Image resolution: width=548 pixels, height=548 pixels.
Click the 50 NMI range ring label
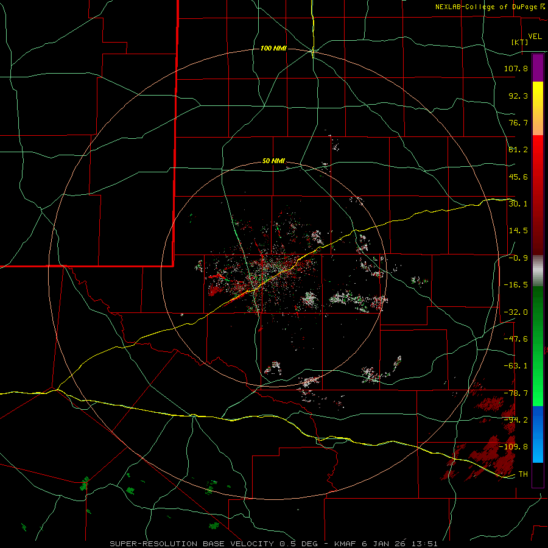(x=273, y=161)
